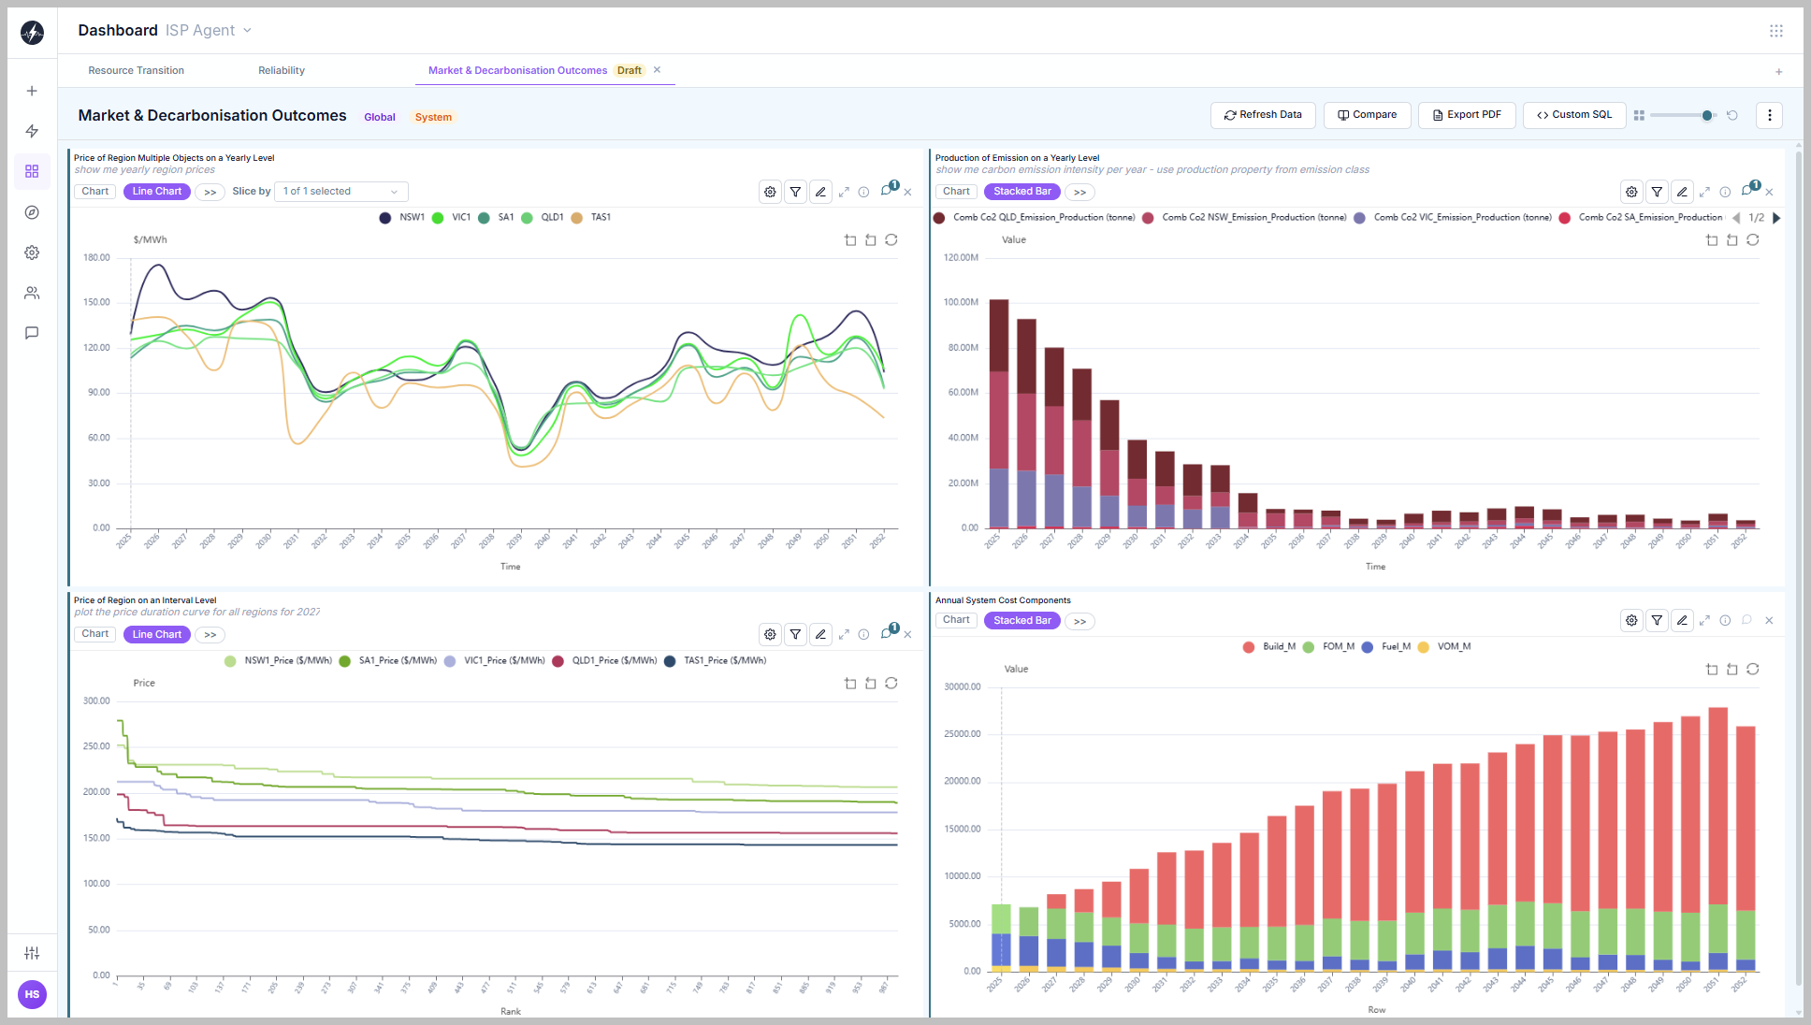The width and height of the screenshot is (1811, 1025).
Task: Select Stacked Bar on emission panel
Action: 1022,192
